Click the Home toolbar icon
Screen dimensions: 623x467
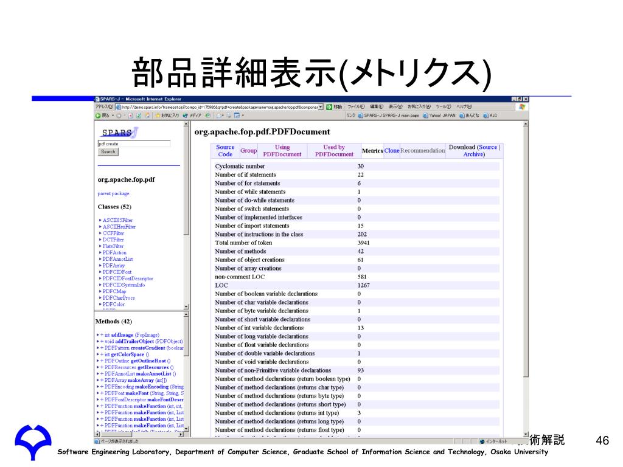pyautogui.click(x=147, y=116)
